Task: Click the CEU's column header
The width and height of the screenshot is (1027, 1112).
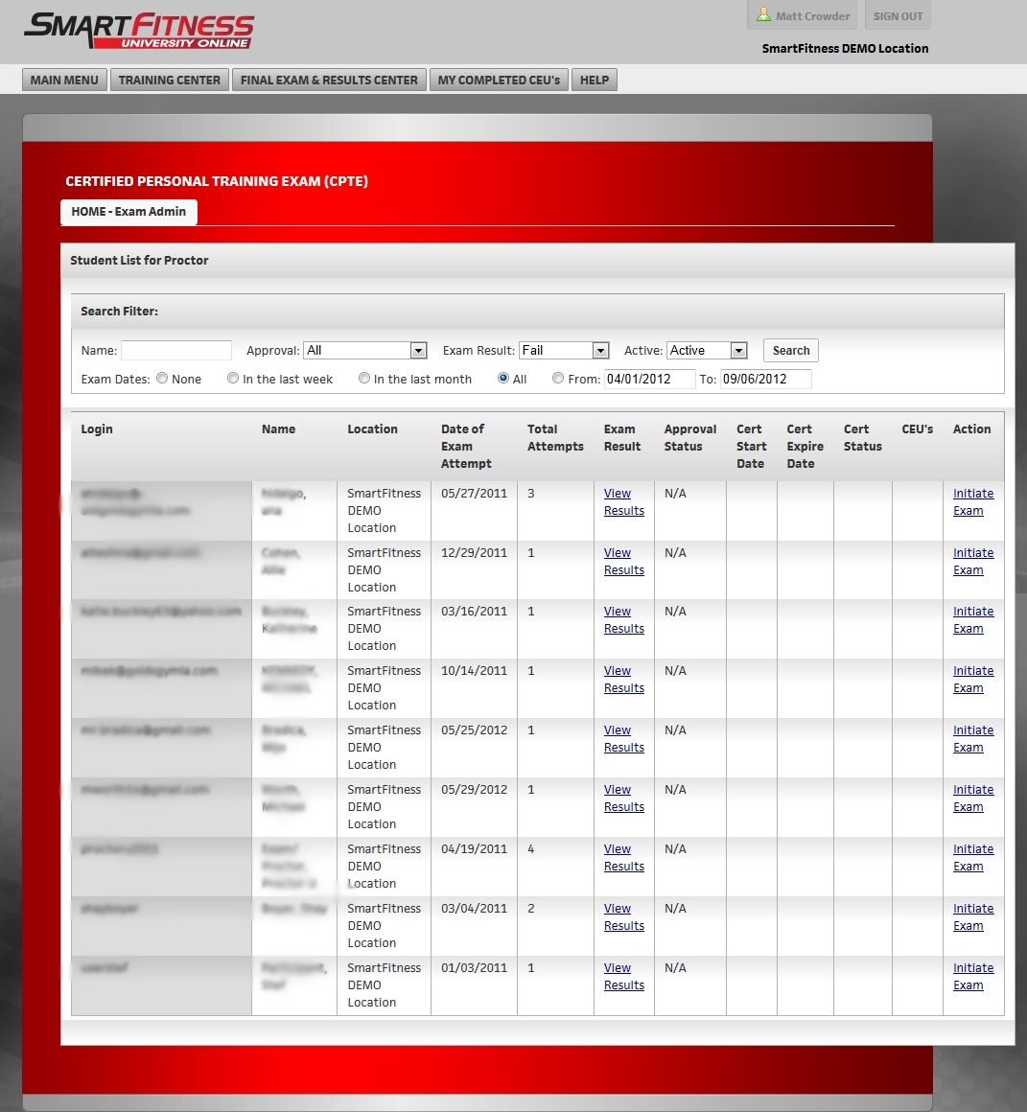Action: (917, 429)
